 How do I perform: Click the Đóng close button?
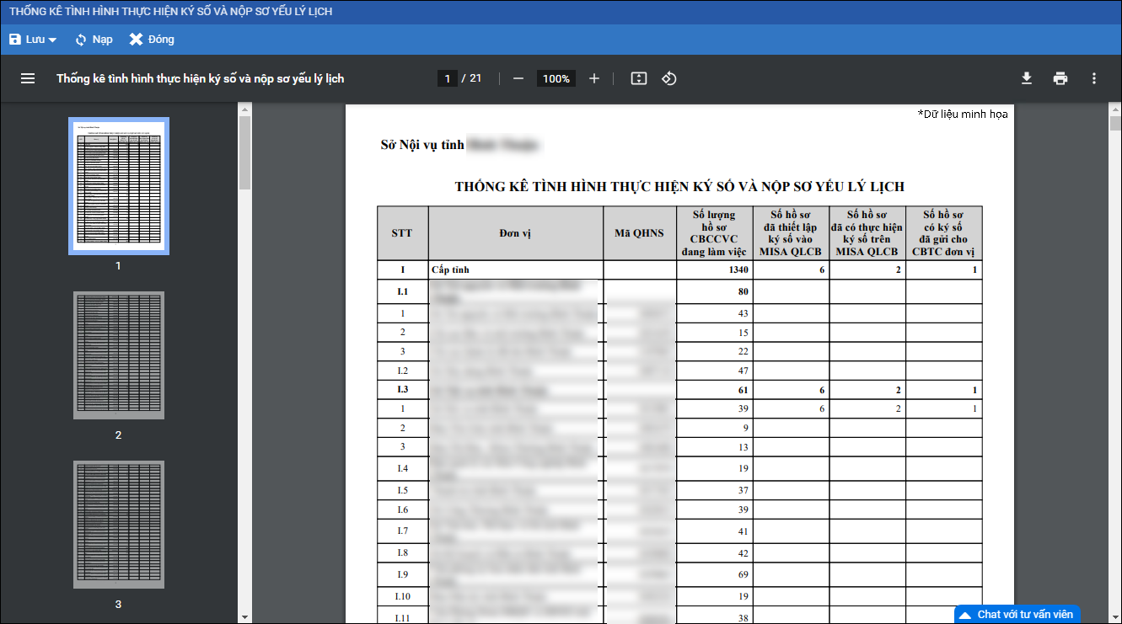(152, 40)
